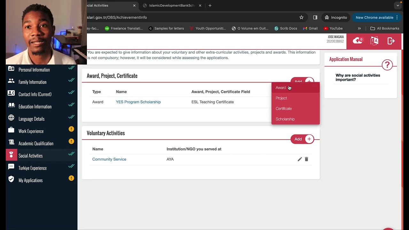The width and height of the screenshot is (409, 230).
Task: Click the logout icon in header
Action: click(391, 41)
